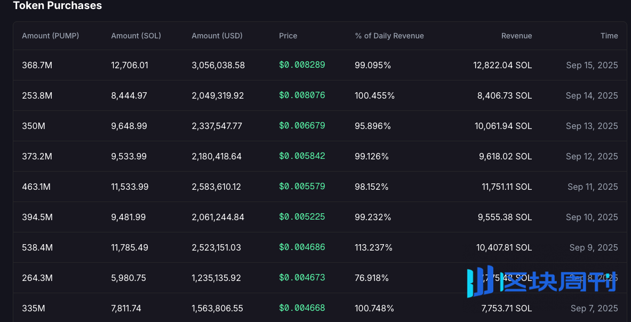Click the 264.3M PUMP amount cell
This screenshot has height=322, width=631.
(x=37, y=278)
